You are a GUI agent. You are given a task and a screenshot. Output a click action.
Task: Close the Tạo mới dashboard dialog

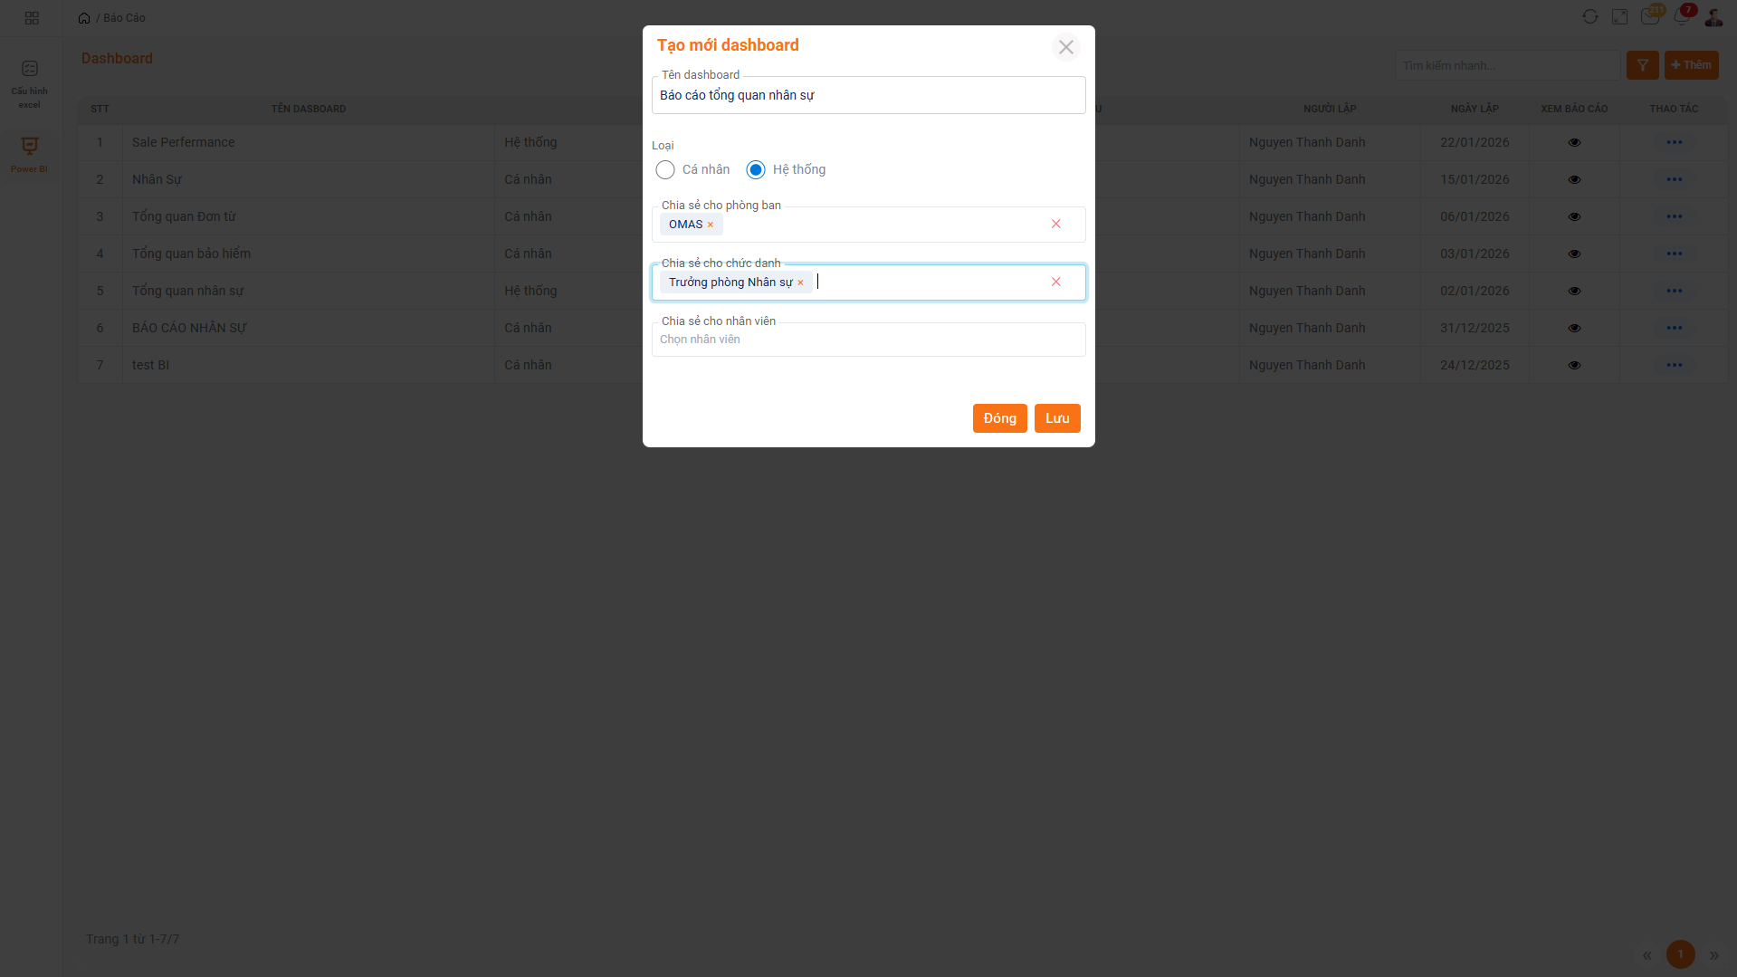[x=1065, y=47]
